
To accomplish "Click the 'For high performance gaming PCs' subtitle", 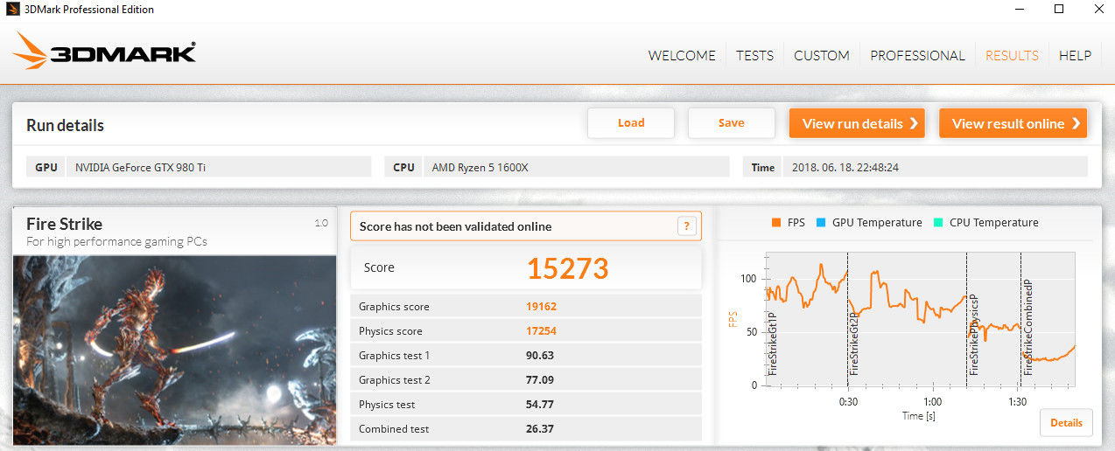I will click(x=116, y=241).
